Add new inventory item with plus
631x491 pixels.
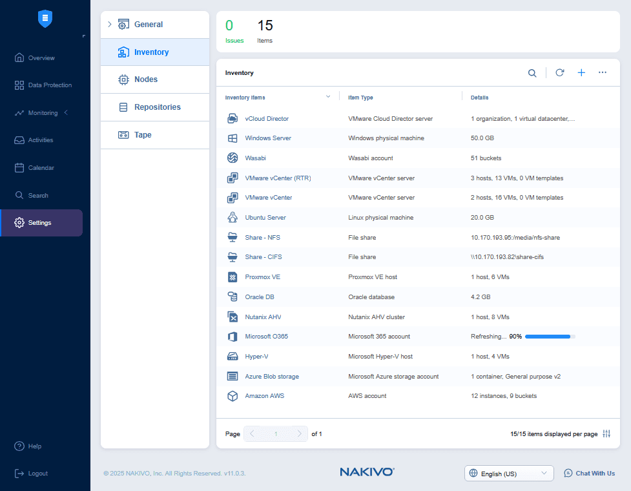pos(581,72)
